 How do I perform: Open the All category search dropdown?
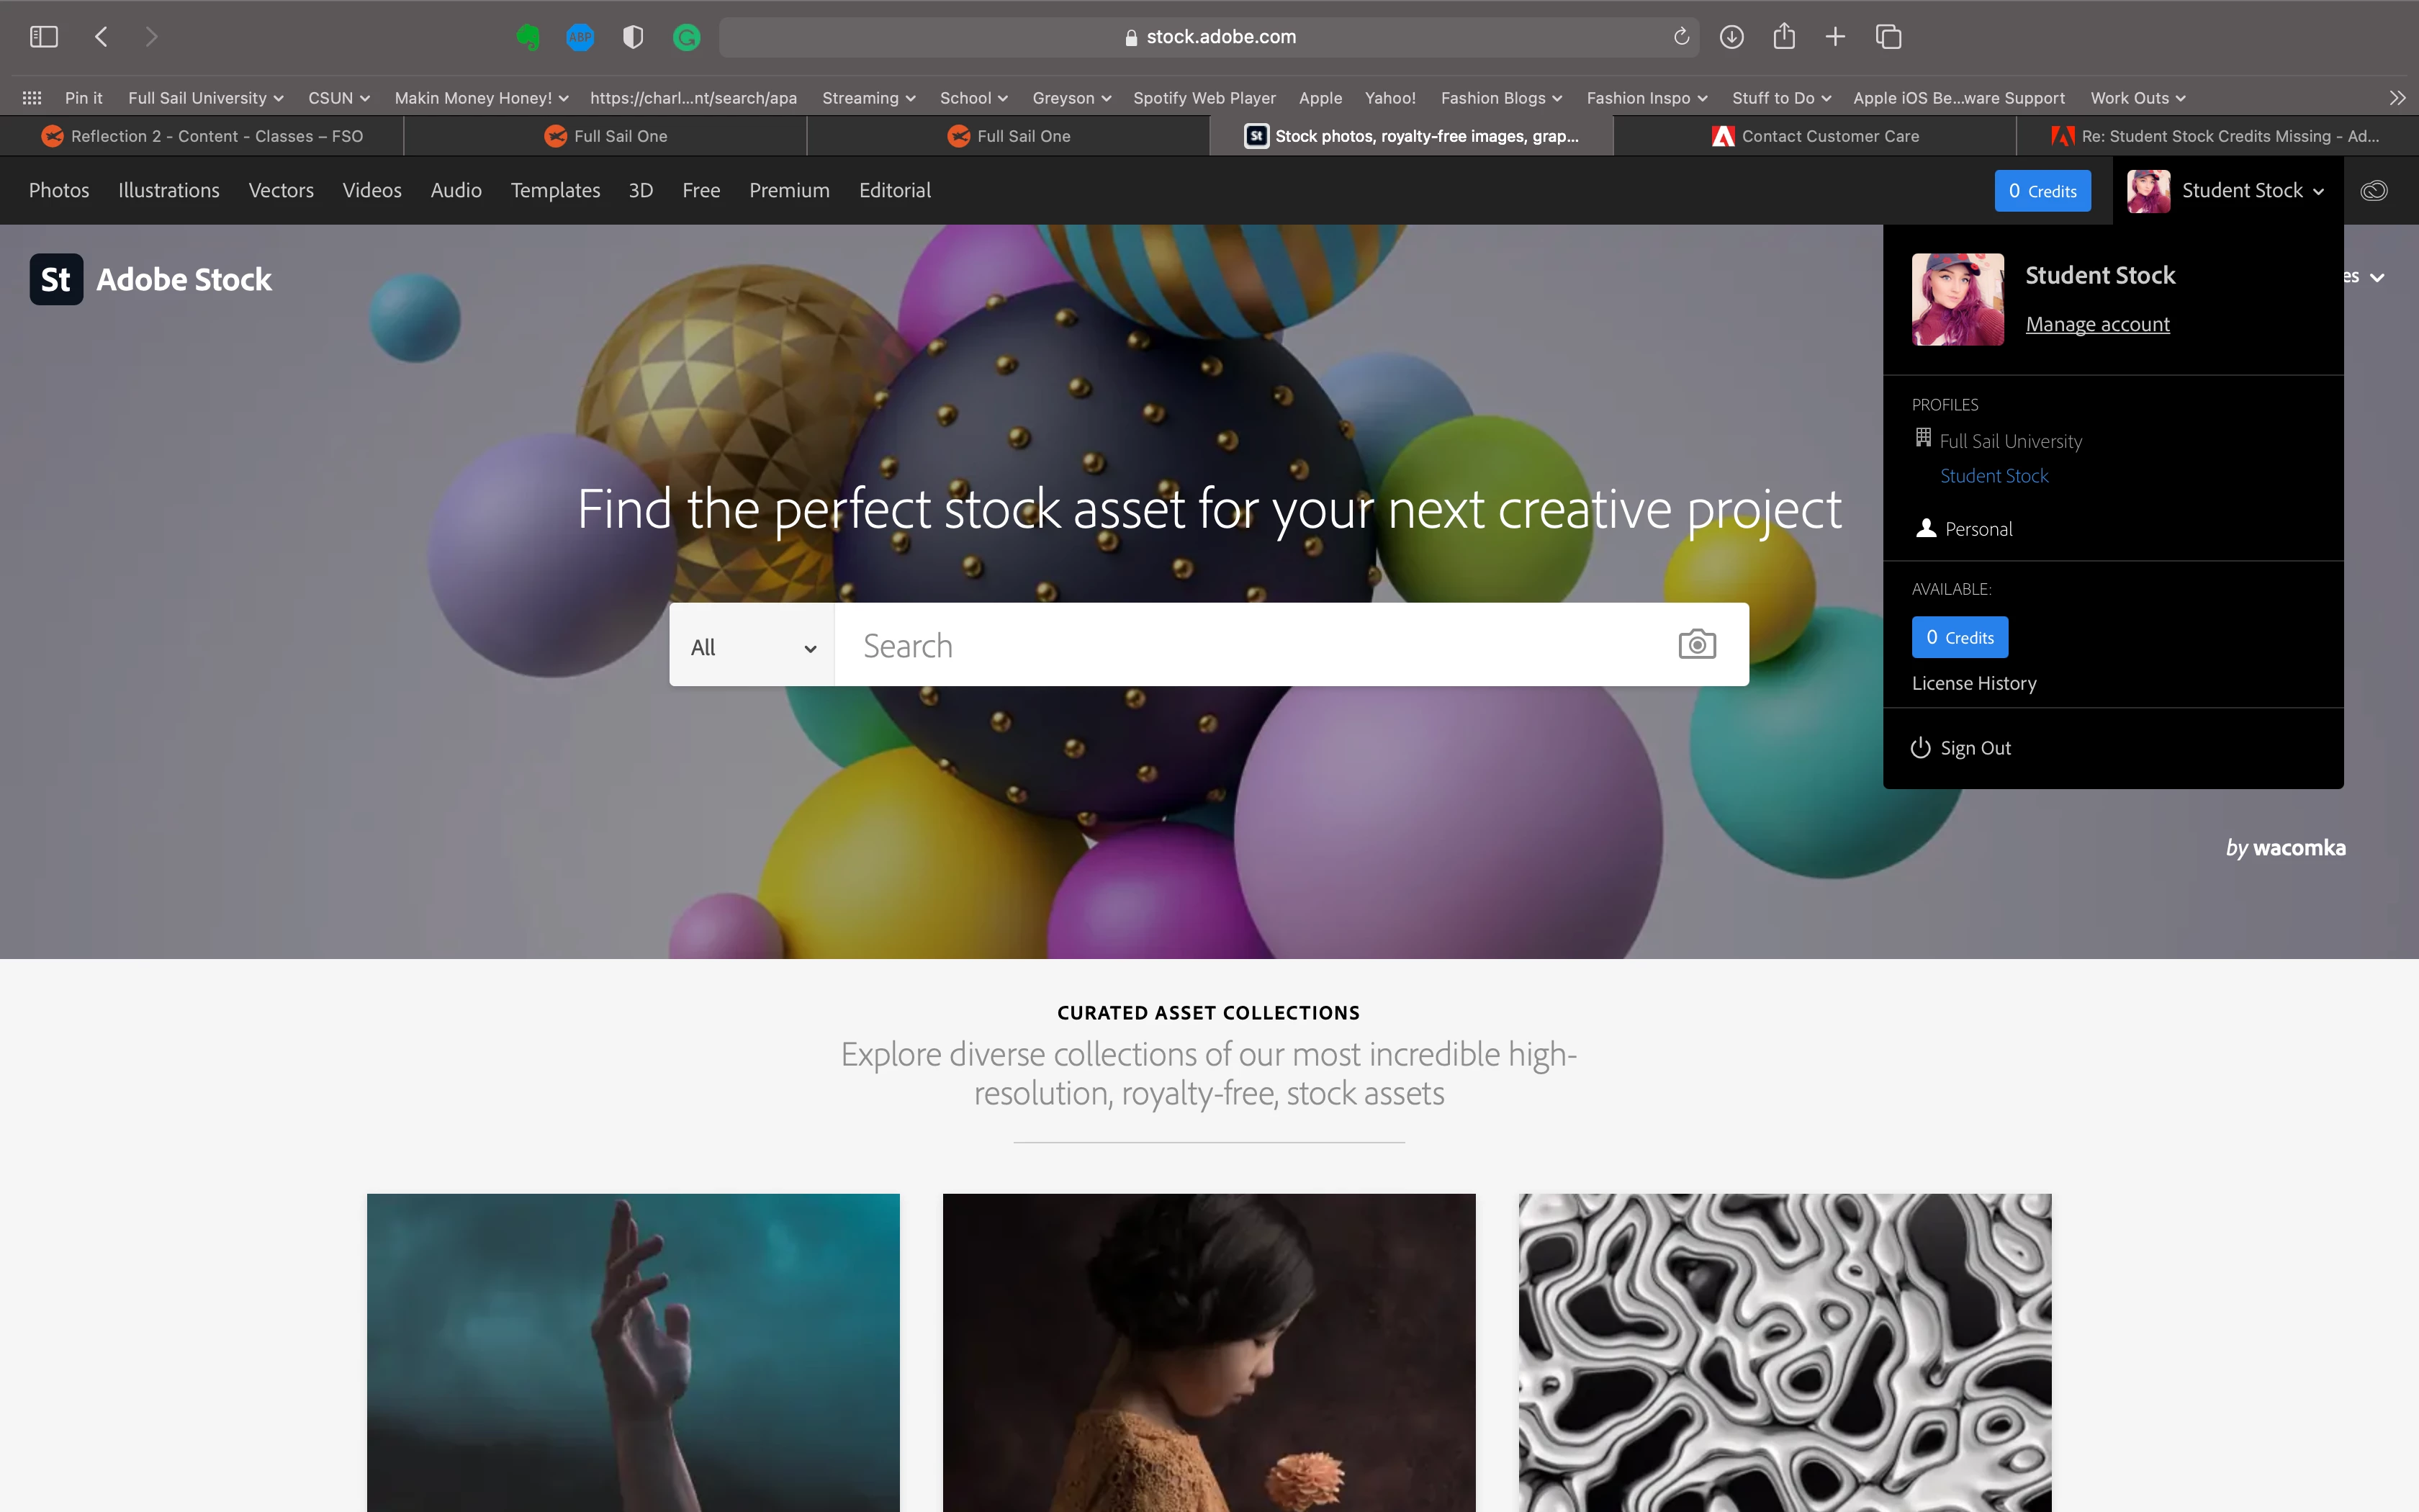click(752, 646)
